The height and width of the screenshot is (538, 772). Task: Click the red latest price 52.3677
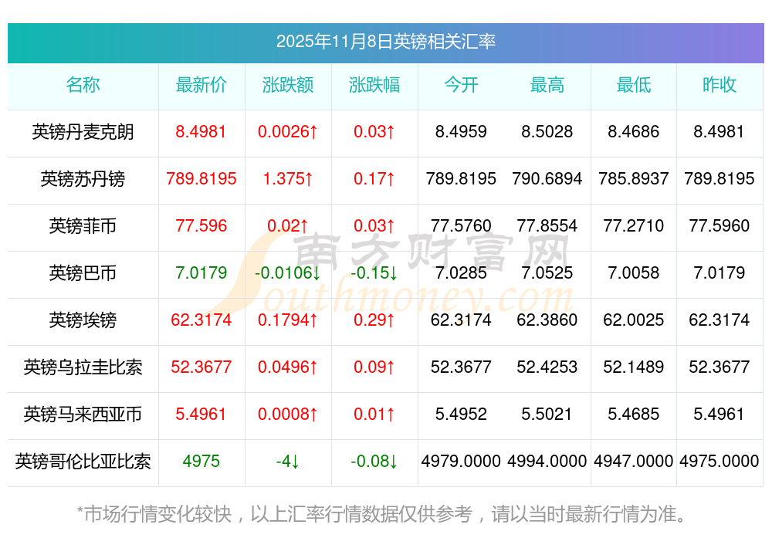(201, 367)
